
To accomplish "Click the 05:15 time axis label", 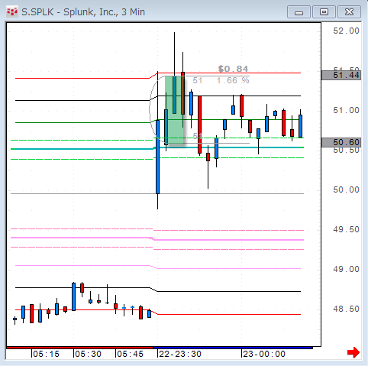I will 46,354.
